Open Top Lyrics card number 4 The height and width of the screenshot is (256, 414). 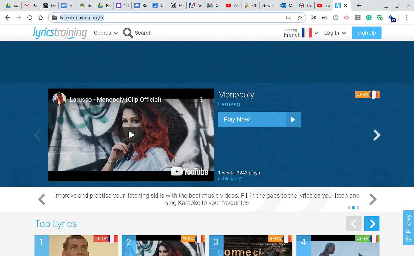click(338, 246)
